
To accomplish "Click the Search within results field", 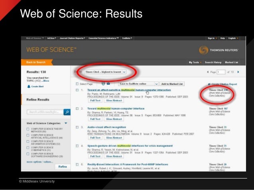I will (x=45, y=112).
